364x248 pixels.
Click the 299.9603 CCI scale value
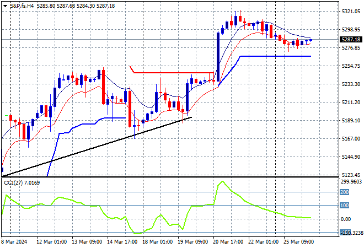(x=351, y=181)
